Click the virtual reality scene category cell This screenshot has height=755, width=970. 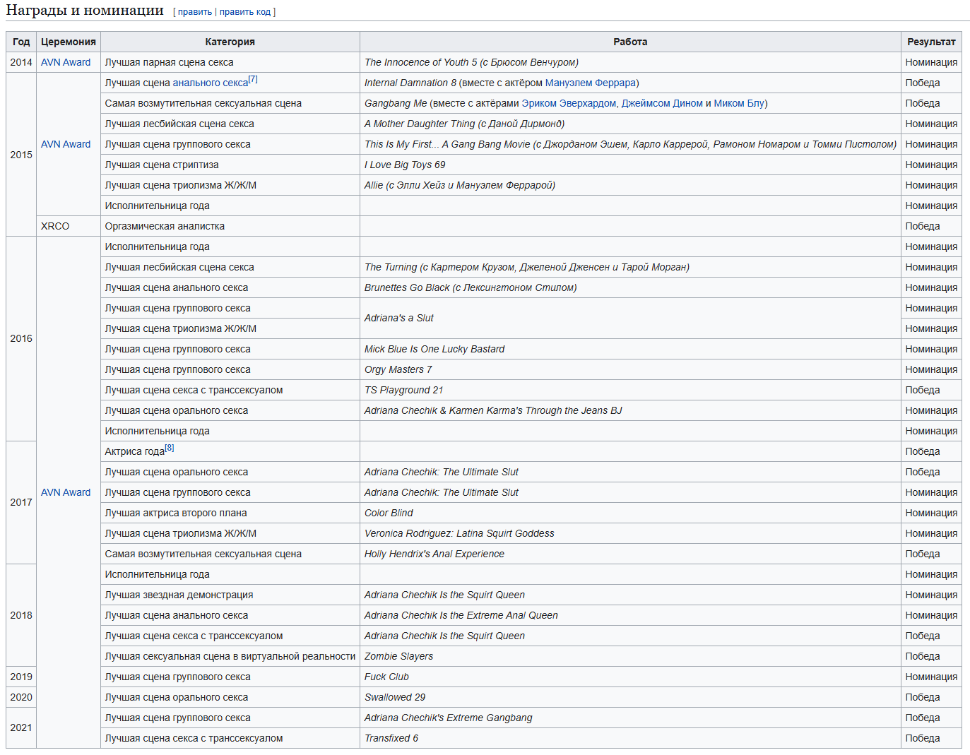(x=230, y=656)
